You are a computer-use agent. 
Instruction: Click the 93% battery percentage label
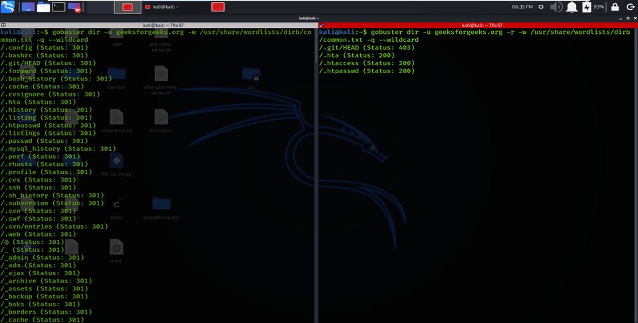tap(599, 7)
